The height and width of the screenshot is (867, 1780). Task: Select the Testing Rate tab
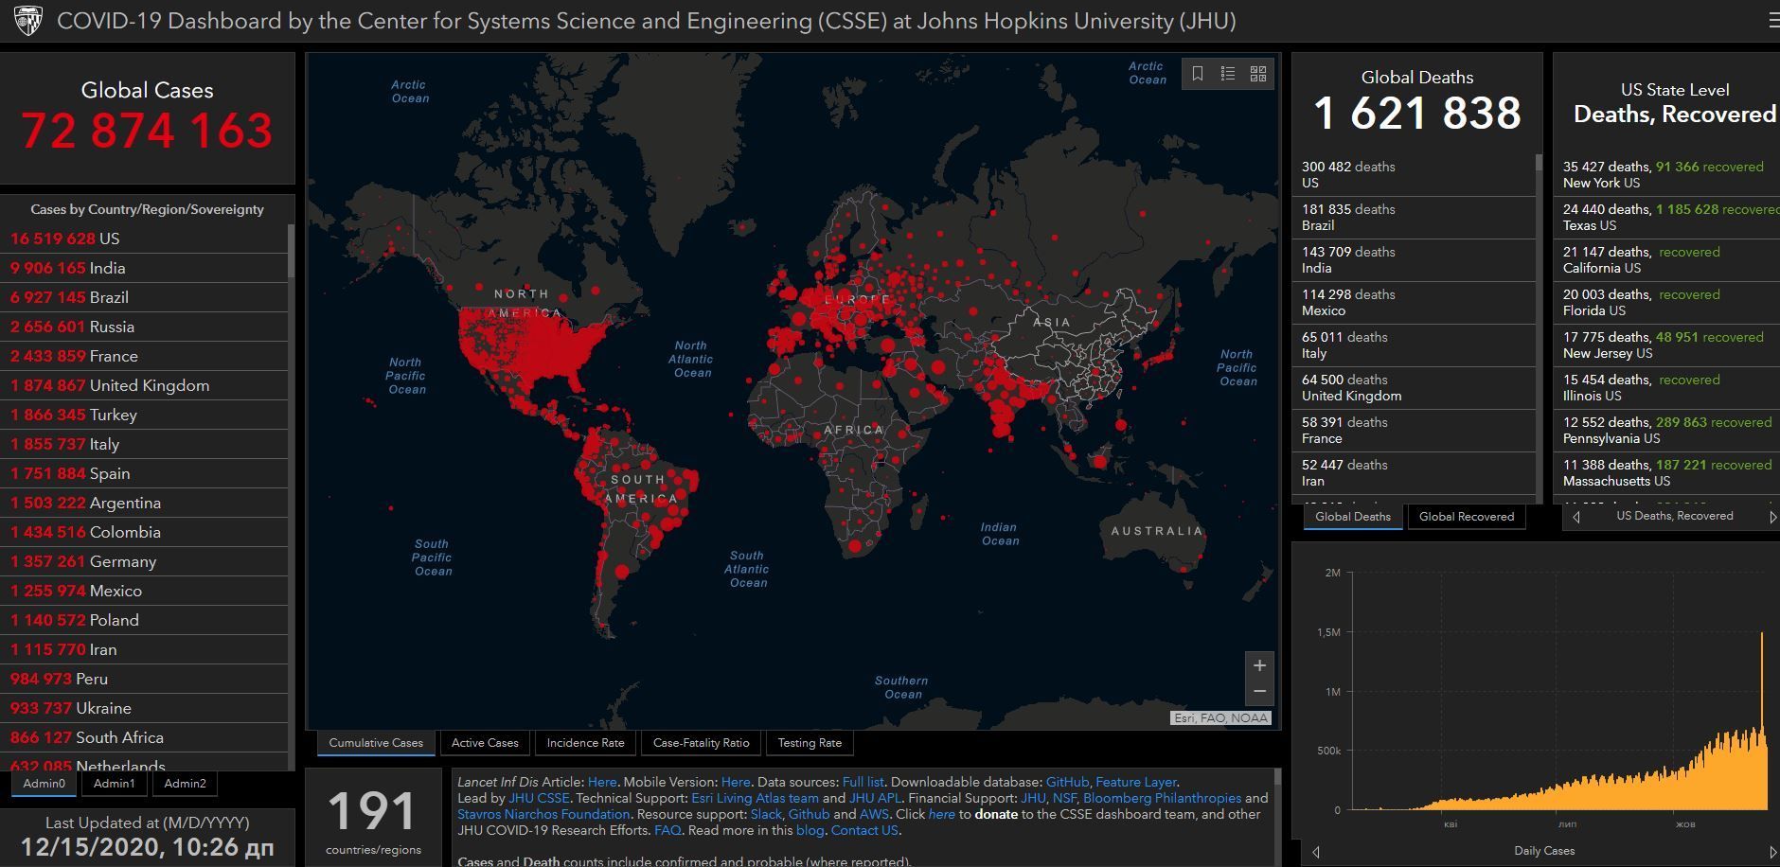810,743
